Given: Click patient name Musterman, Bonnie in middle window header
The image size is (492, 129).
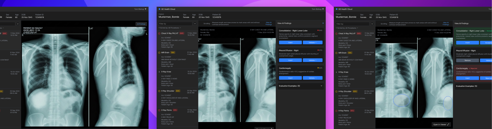Looking at the screenshot, I should tap(169, 17).
